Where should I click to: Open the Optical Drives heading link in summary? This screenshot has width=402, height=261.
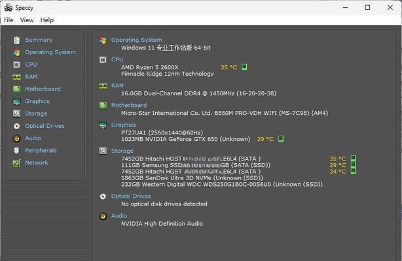pyautogui.click(x=131, y=196)
